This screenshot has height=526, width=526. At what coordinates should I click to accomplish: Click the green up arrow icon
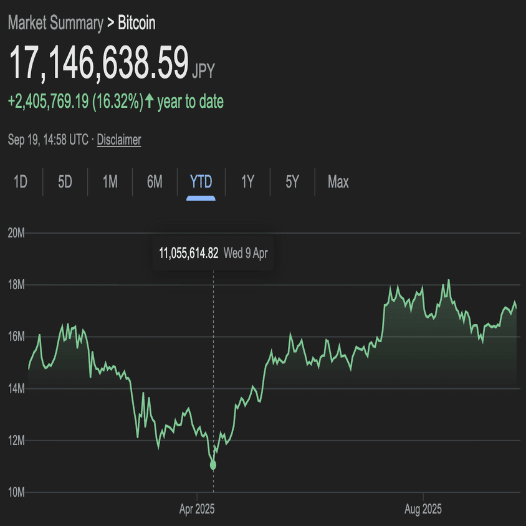(150, 102)
